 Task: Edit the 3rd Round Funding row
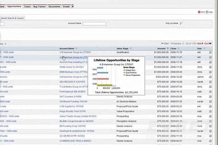(x=210, y=101)
